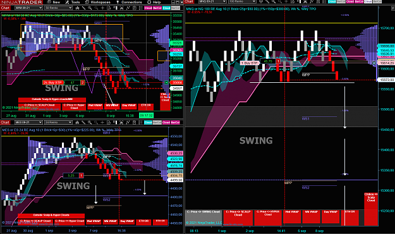Click the green 09:17:52 time marker
Viewport: 395px width, 234px height.
(146, 116)
